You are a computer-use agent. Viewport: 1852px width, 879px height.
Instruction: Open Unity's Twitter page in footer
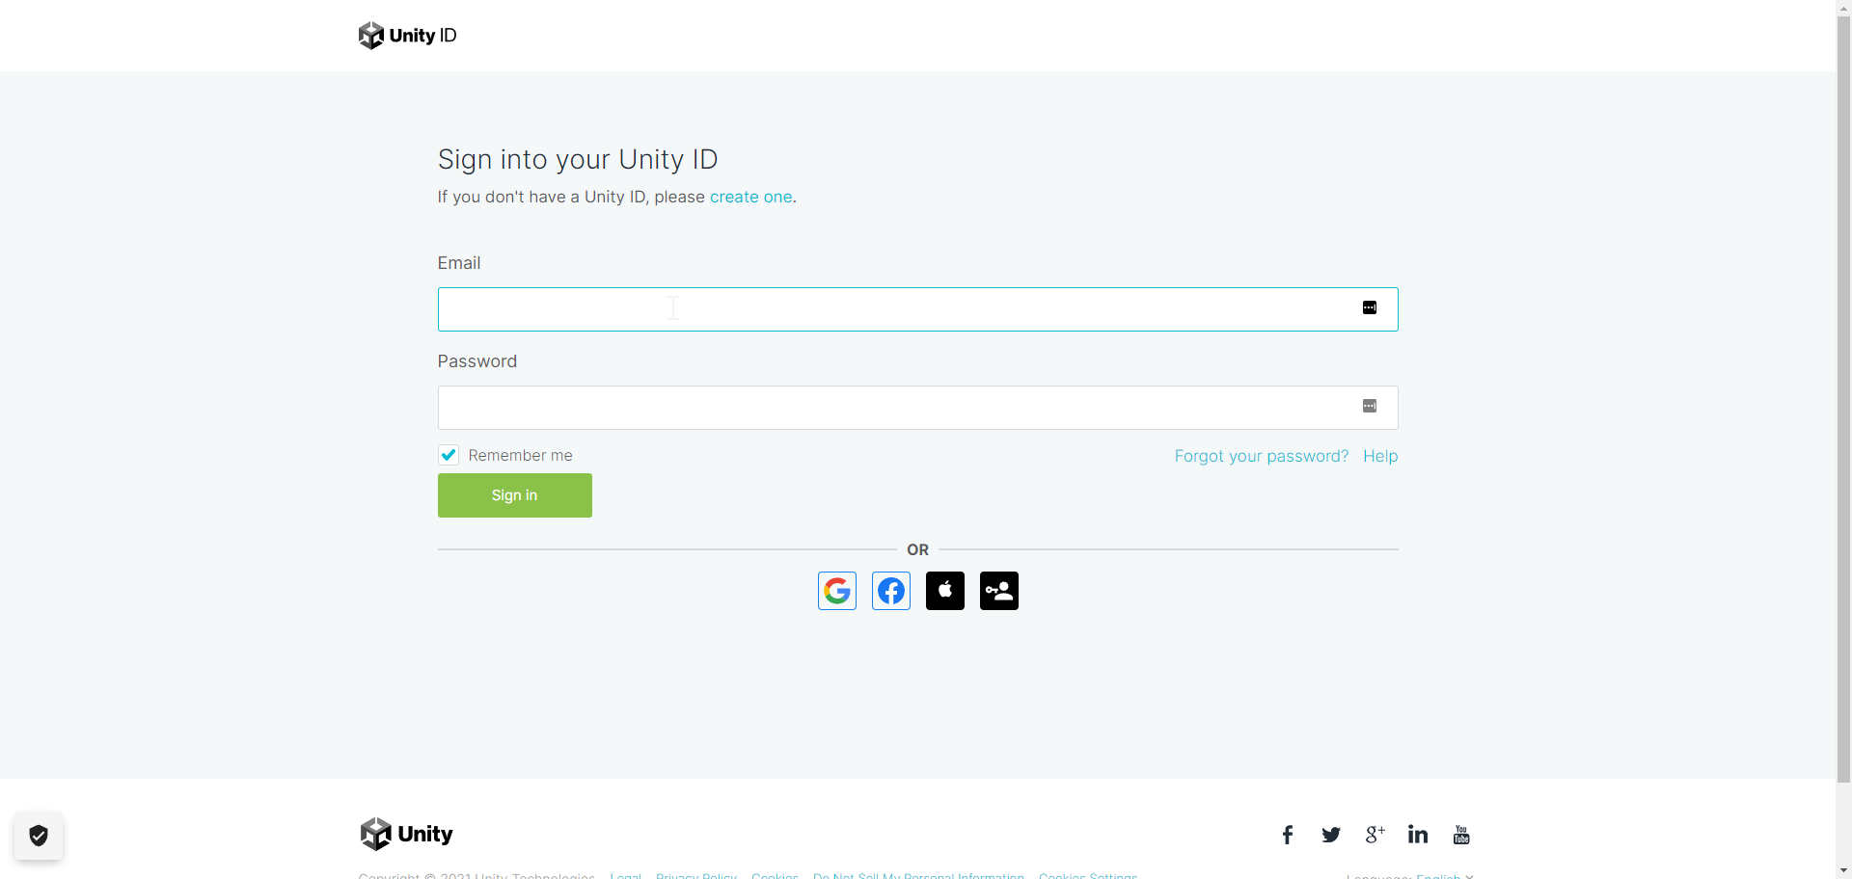click(1331, 835)
